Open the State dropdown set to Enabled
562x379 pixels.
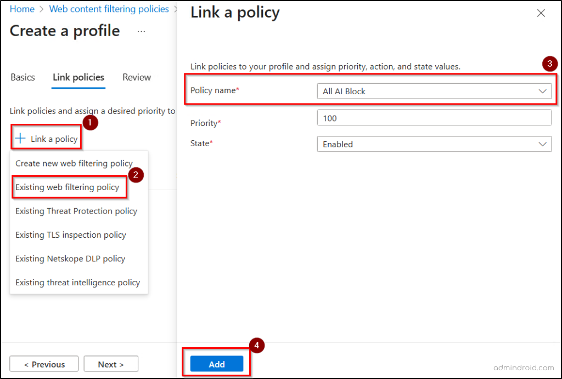click(x=434, y=145)
